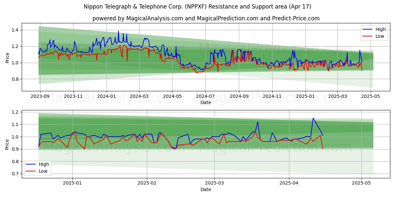Click the bottom chart 'Price' axis label

[8, 144]
